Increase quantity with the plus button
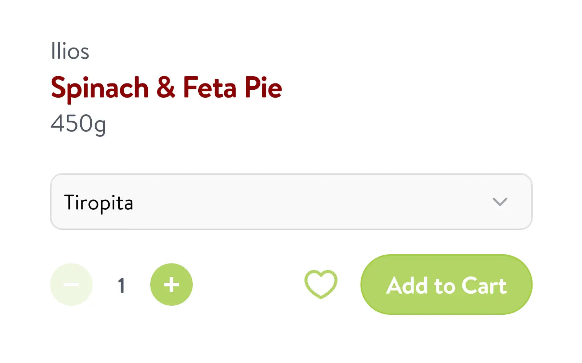582x363 pixels. coord(171,285)
